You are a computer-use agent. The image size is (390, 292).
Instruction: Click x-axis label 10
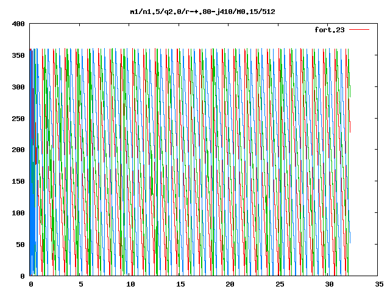(130, 284)
